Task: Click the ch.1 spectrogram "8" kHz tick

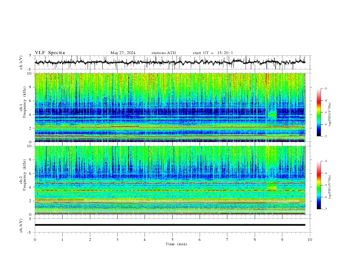Action: pos(30,87)
